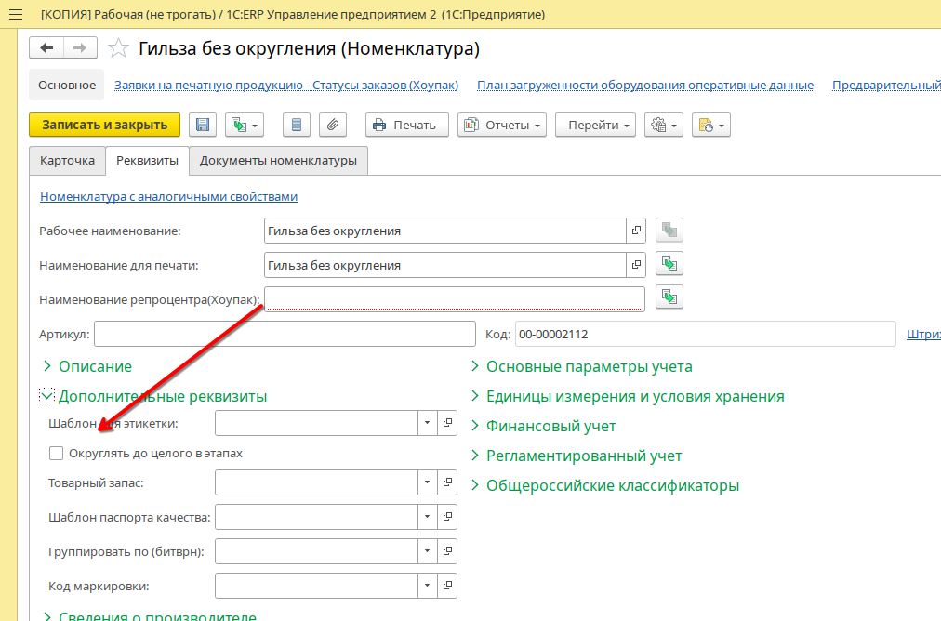Open the Товарный запас dropdown list
Screen dimensions: 941x621
(427, 482)
